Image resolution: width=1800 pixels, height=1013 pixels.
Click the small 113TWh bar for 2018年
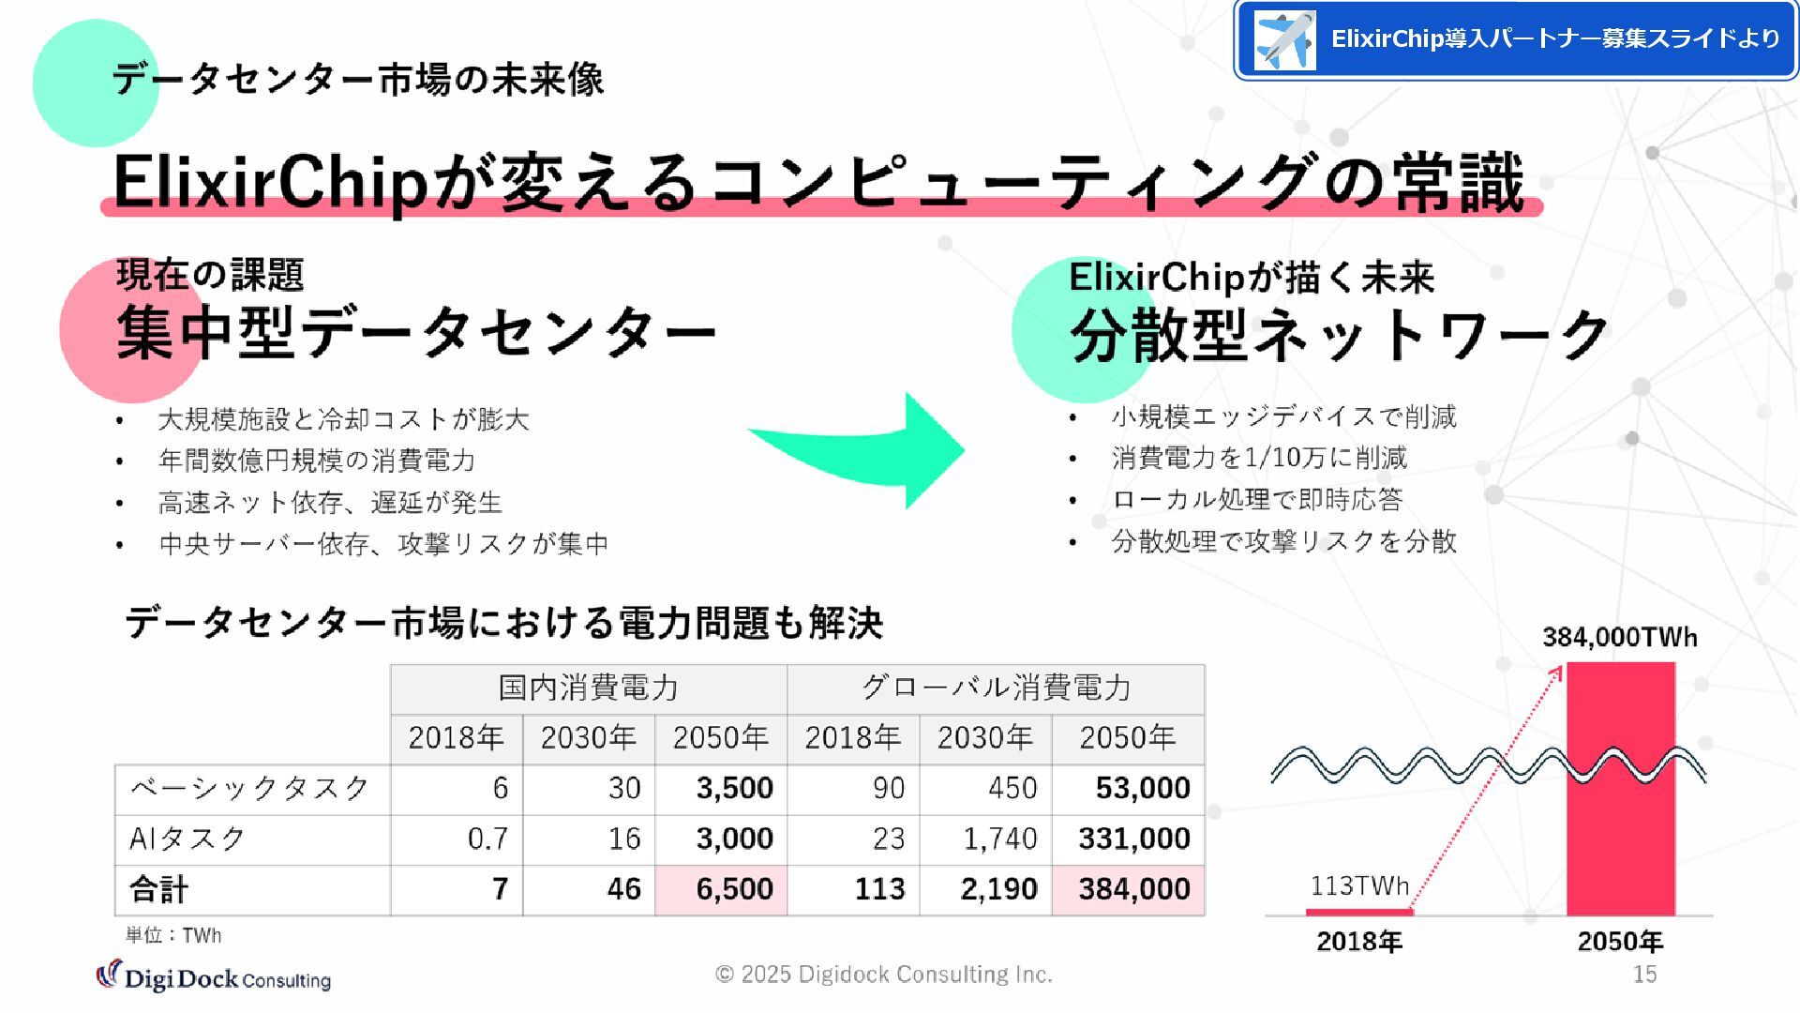(1358, 912)
